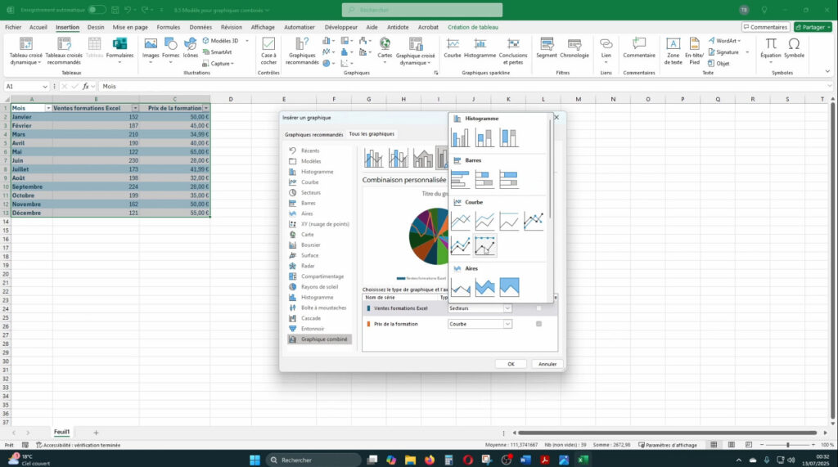Open chart type dropdown for Prix de la formation
The width and height of the screenshot is (838, 467).
tap(507, 324)
